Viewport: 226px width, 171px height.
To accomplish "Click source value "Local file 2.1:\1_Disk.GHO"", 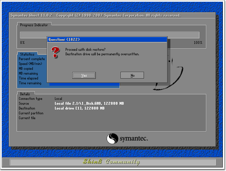I will point(78,103).
